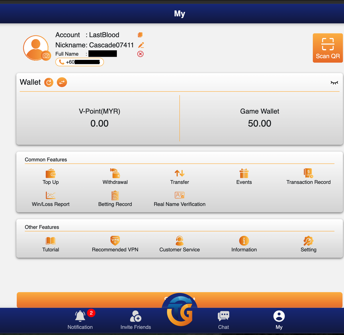Switch to the Notification tab

(80, 320)
